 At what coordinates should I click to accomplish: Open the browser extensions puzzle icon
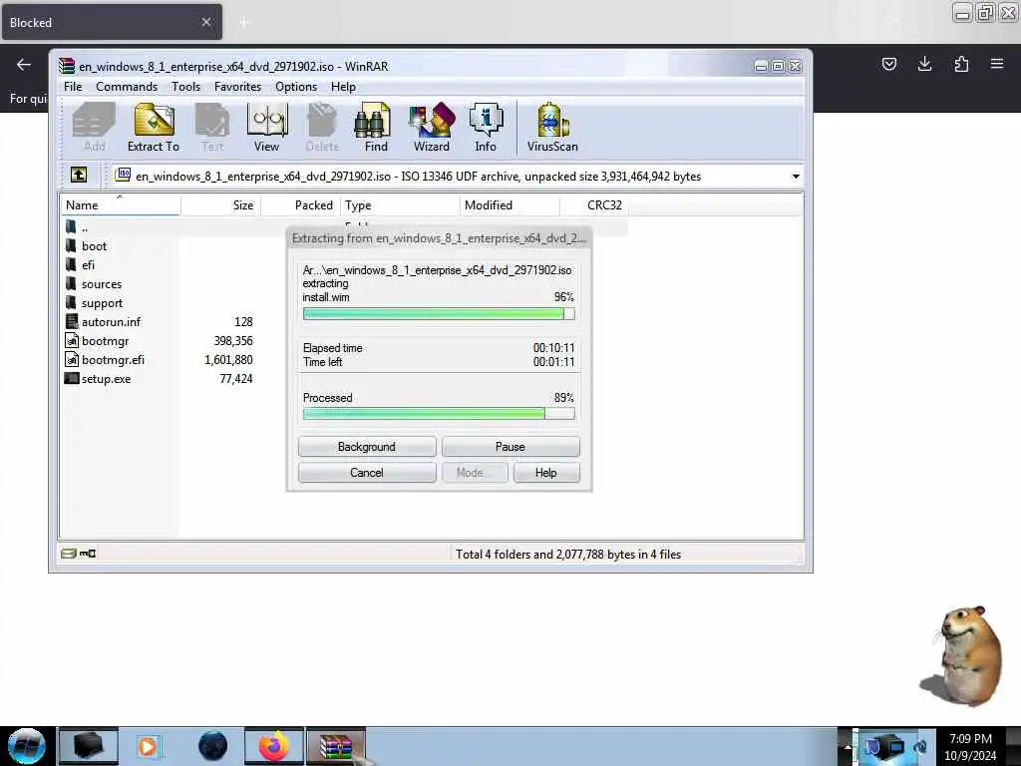click(x=961, y=64)
